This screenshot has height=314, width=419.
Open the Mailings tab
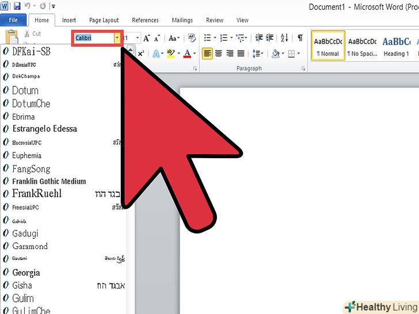pos(182,20)
